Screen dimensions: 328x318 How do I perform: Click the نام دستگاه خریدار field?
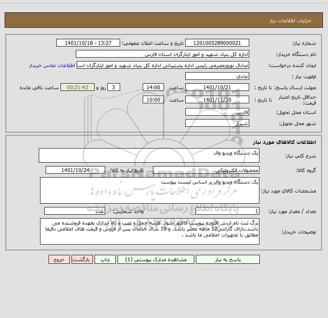point(162,54)
